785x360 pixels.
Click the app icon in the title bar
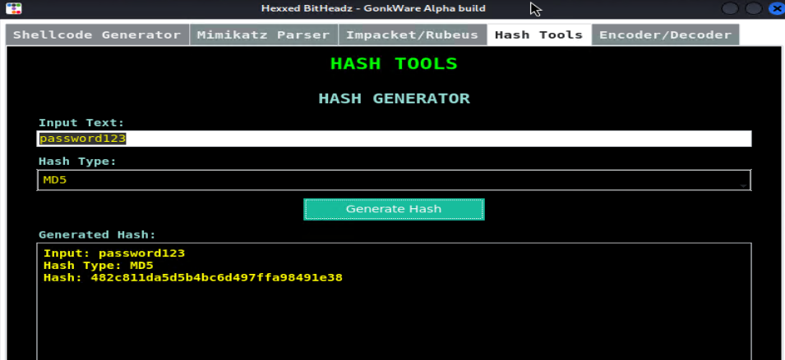(13, 9)
